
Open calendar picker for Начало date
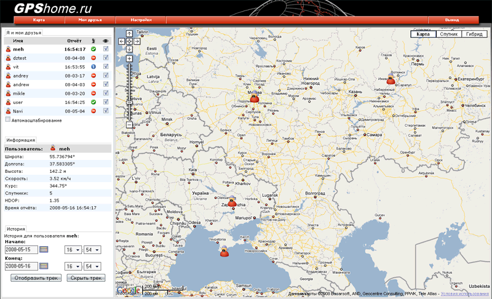(x=44, y=250)
